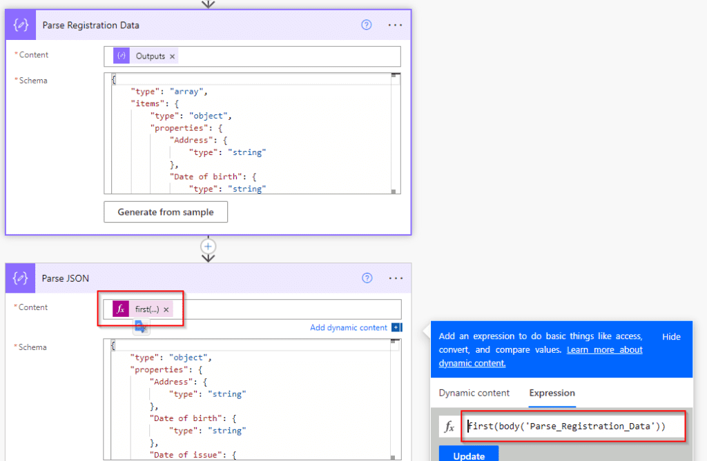Open the Parse JSON ellipsis menu

[x=395, y=278]
